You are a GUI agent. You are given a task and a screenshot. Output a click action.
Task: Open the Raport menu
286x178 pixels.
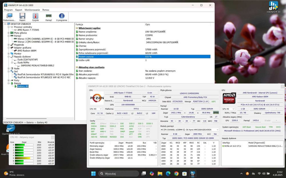pos(19,10)
